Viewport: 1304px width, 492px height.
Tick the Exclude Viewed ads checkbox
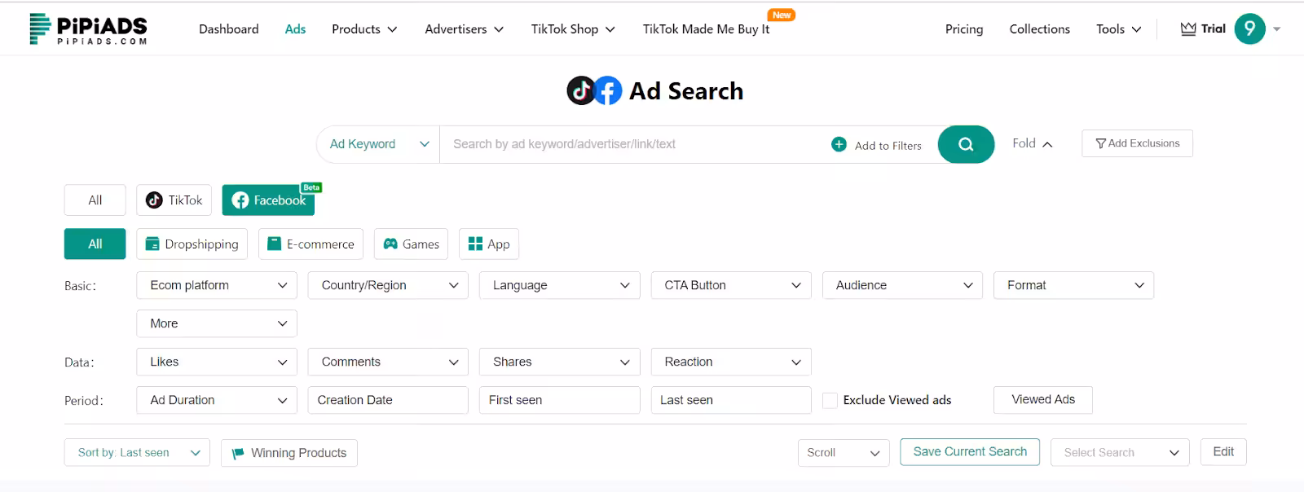pos(830,400)
